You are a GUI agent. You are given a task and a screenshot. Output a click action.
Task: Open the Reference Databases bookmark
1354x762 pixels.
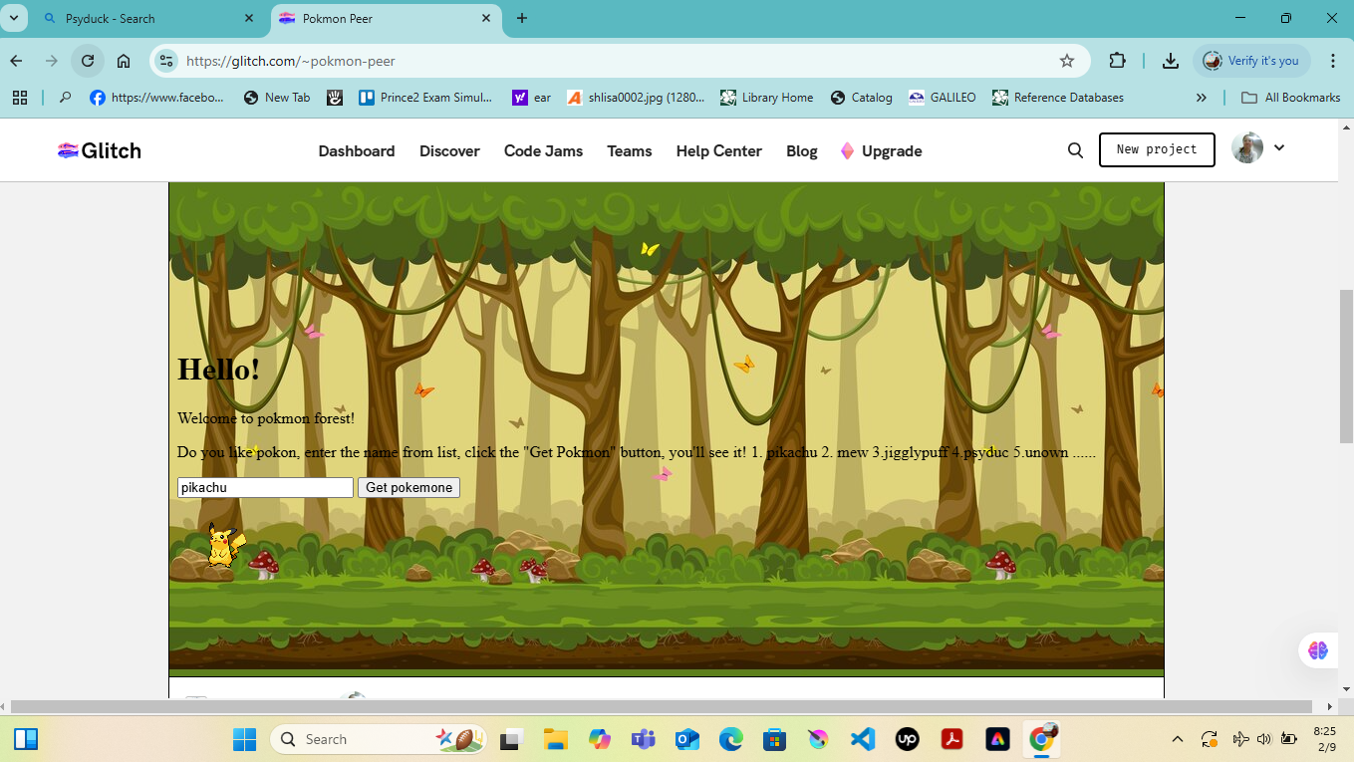pyautogui.click(x=1058, y=98)
